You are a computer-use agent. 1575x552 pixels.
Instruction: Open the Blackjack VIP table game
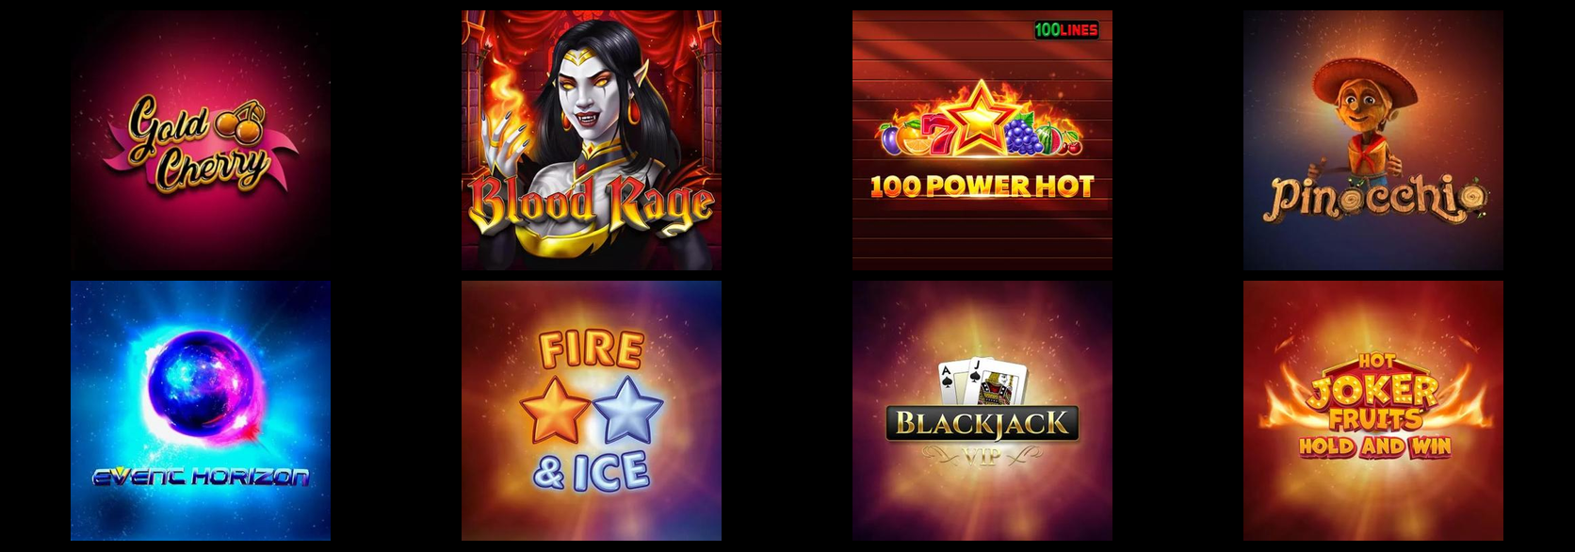coord(982,411)
